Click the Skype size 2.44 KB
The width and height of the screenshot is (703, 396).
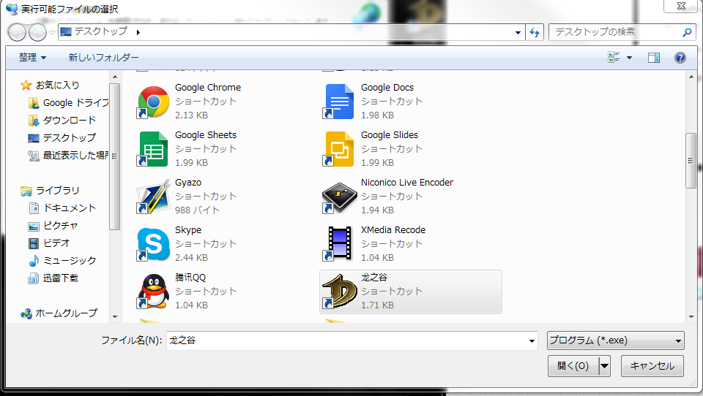pyautogui.click(x=191, y=258)
